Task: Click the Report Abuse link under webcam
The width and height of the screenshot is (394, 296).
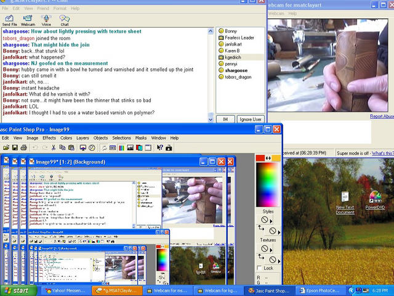Action: coord(382,117)
